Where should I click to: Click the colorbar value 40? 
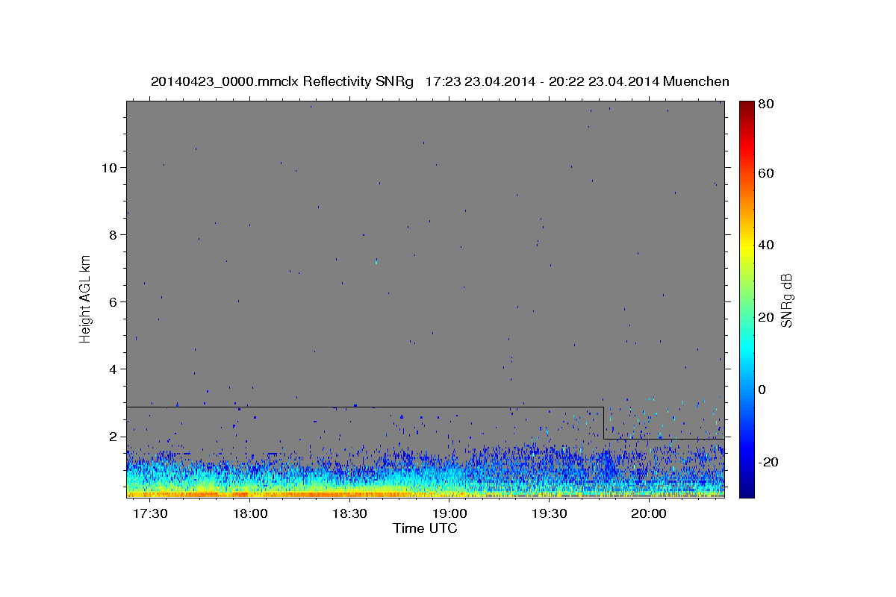(x=768, y=245)
